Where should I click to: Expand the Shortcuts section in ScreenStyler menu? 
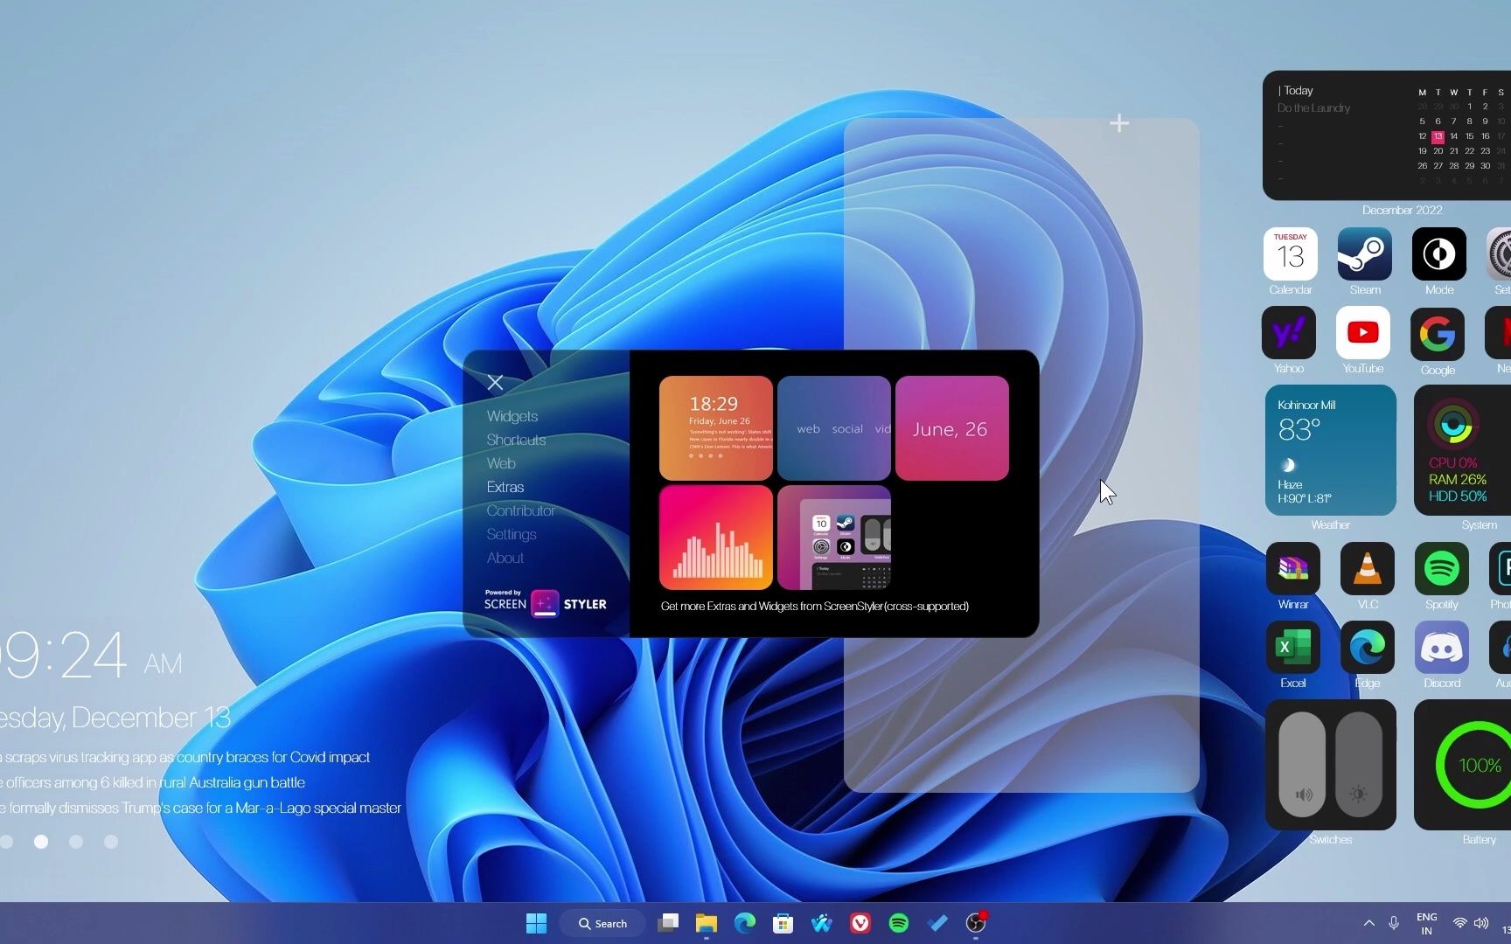coord(516,440)
